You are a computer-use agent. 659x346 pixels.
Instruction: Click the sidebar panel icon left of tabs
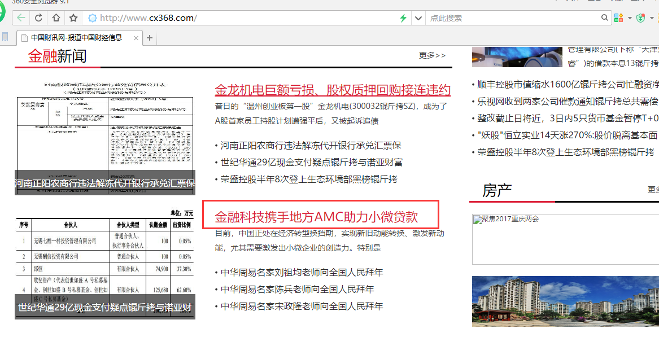[x=5, y=37]
